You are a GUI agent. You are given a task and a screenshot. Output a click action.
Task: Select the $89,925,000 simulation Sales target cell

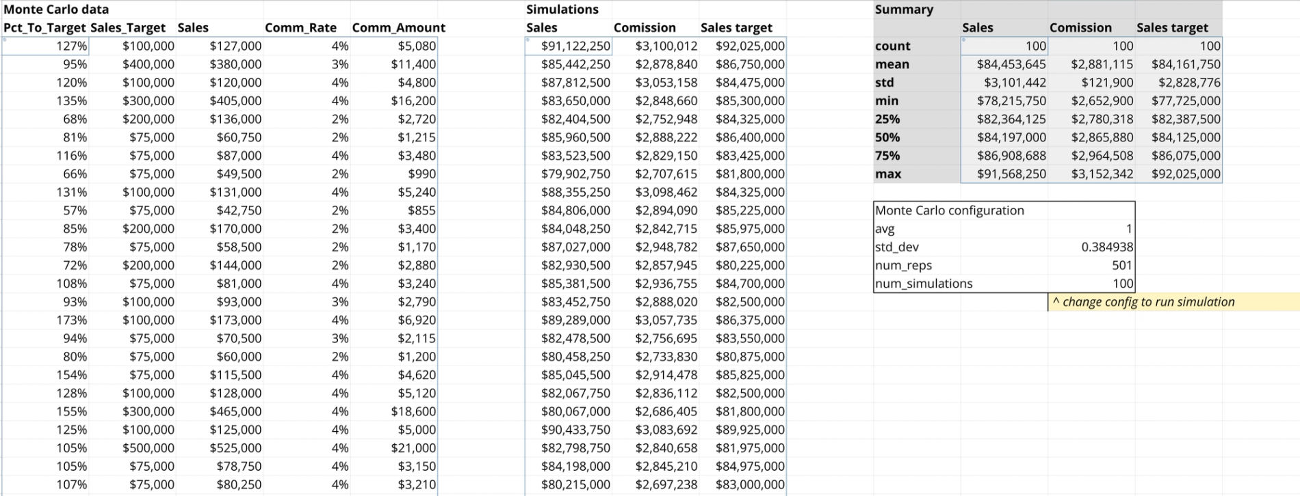coord(742,430)
